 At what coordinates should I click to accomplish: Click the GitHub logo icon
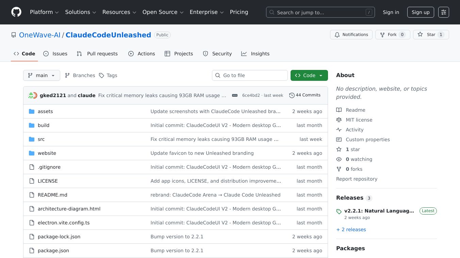(x=16, y=12)
